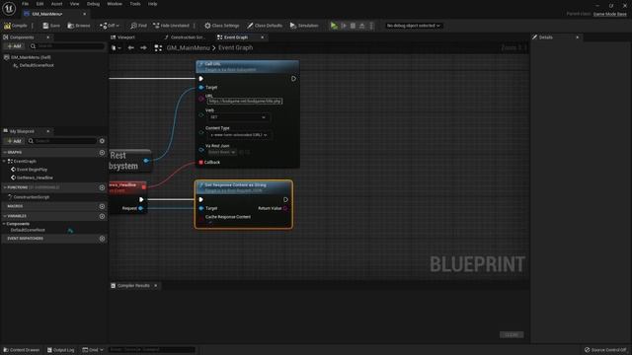The image size is (632, 355).
Task: Open the View menu
Action: pos(75,4)
